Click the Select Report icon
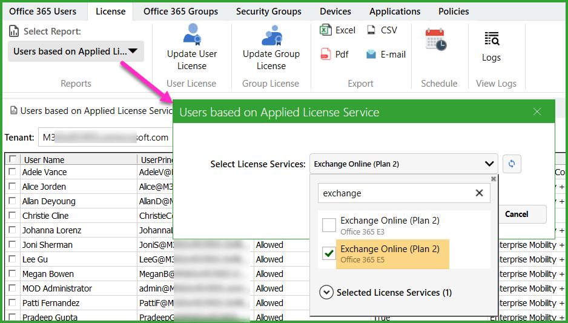 [x=14, y=32]
